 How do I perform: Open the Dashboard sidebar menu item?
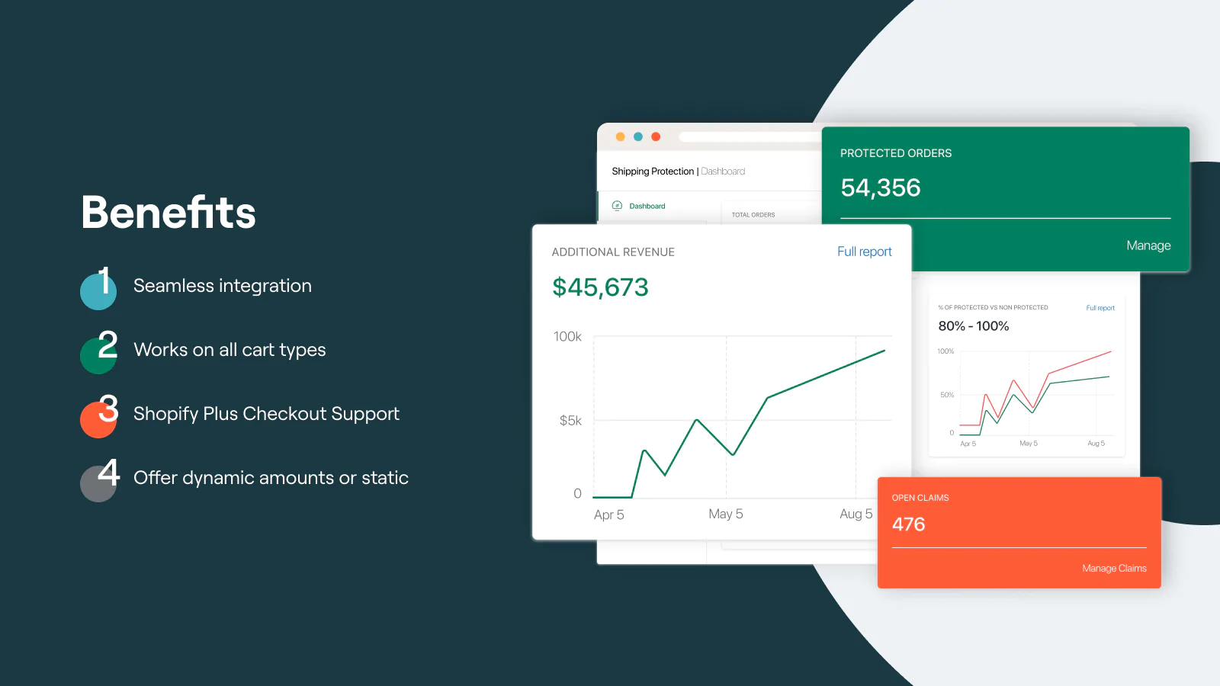(x=647, y=206)
